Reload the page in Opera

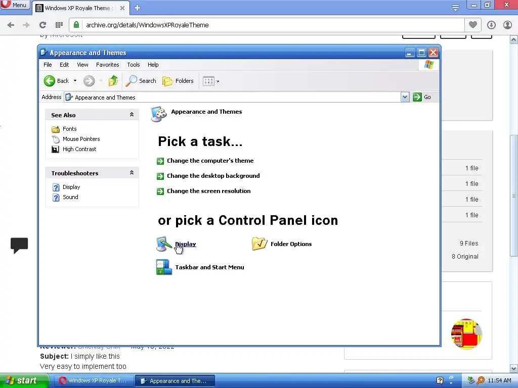click(42, 25)
